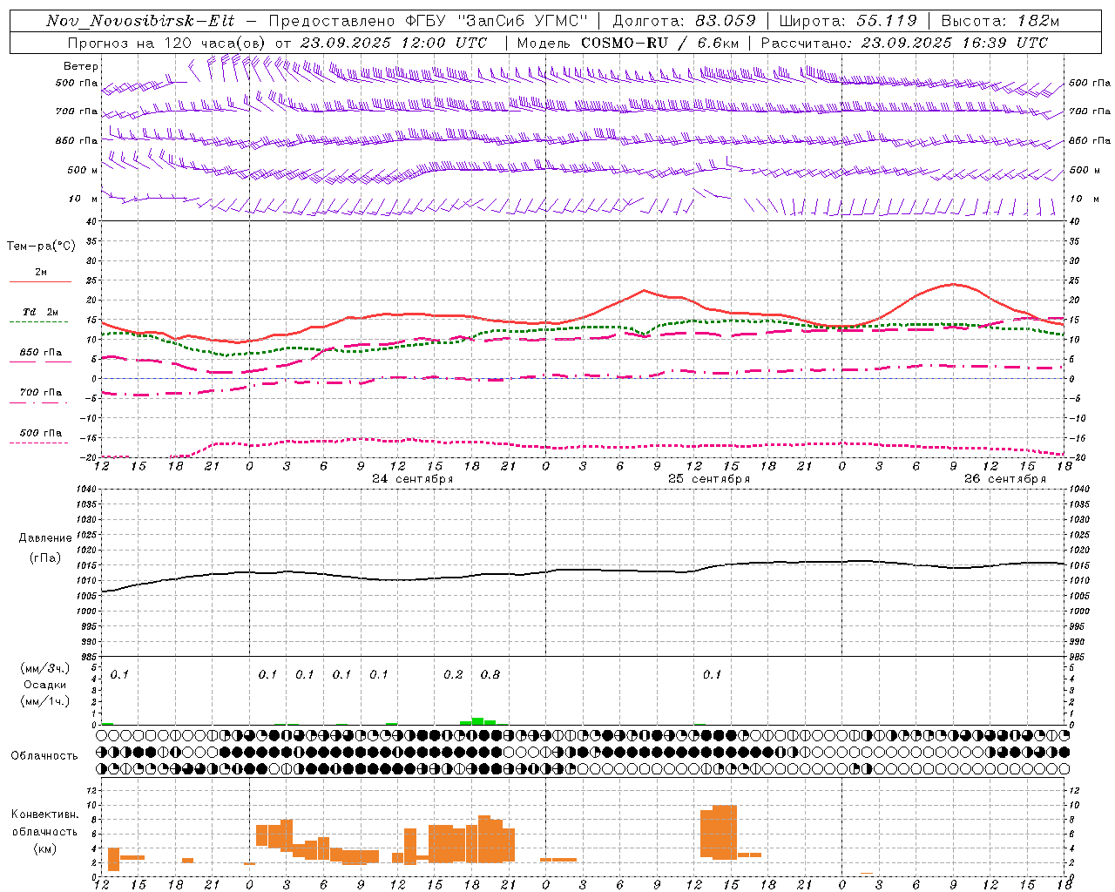Image resolution: width=1115 pixels, height=892 pixels.
Task: Click the latitude value Широта 55.119
Action: [848, 21]
